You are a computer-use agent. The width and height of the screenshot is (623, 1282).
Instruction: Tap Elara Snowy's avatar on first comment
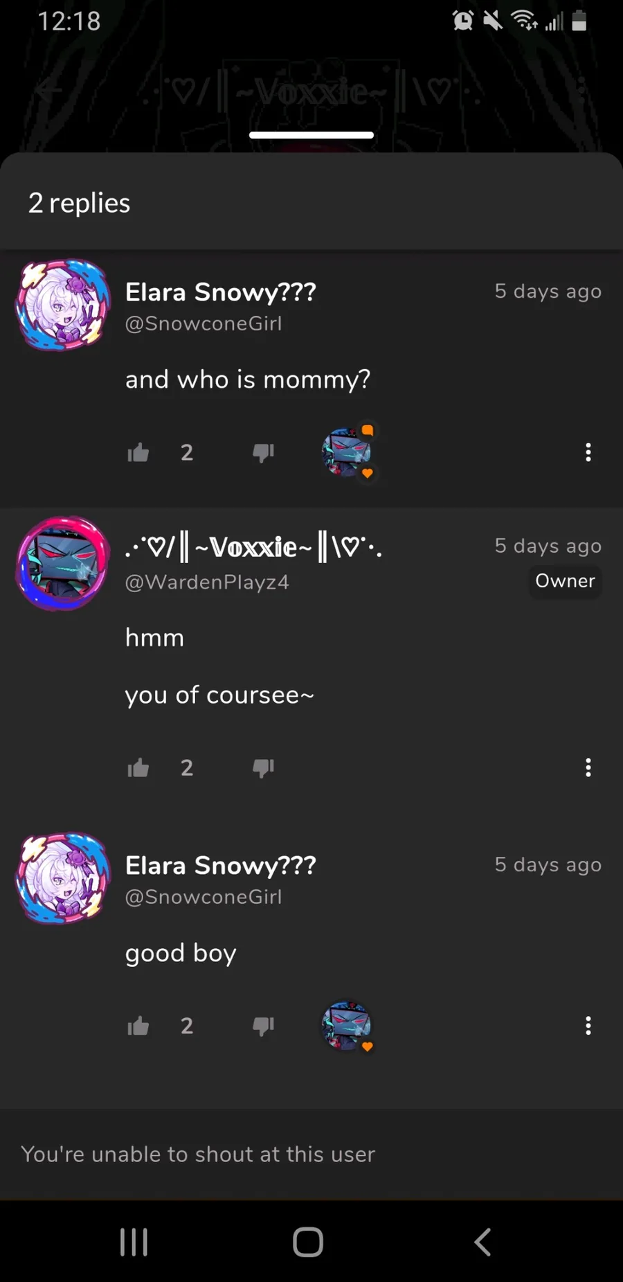pos(63,305)
